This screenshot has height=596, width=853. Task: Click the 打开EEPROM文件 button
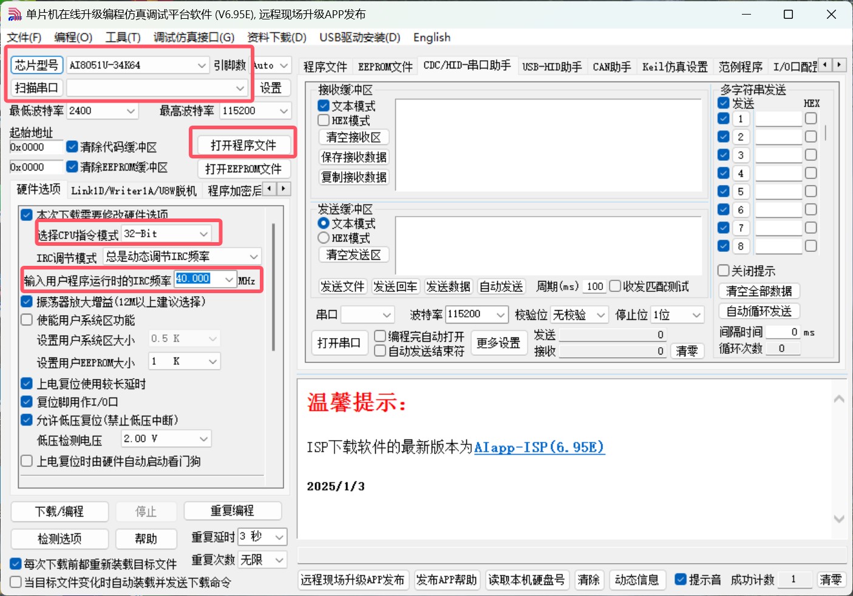point(243,169)
